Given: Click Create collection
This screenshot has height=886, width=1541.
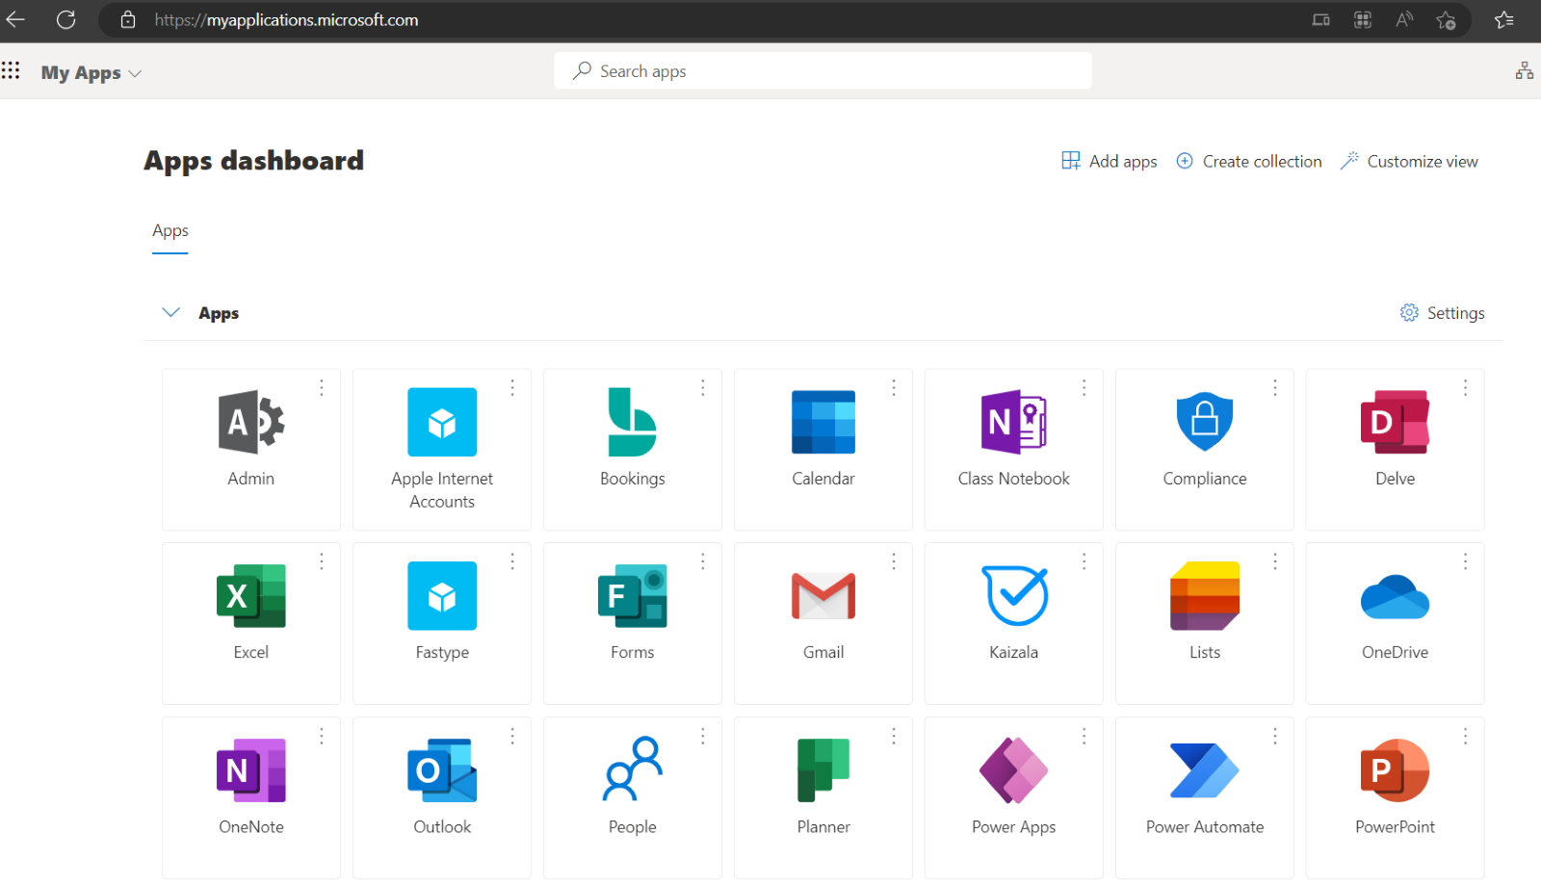Looking at the screenshot, I should pyautogui.click(x=1249, y=161).
